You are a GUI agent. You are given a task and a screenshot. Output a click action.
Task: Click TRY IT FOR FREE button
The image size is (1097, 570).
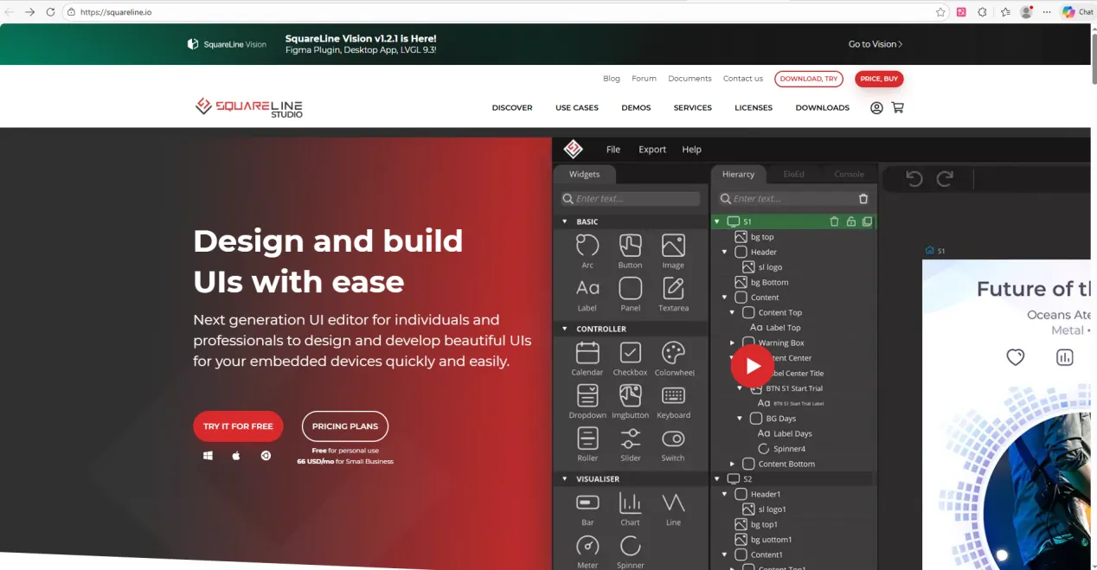point(238,426)
